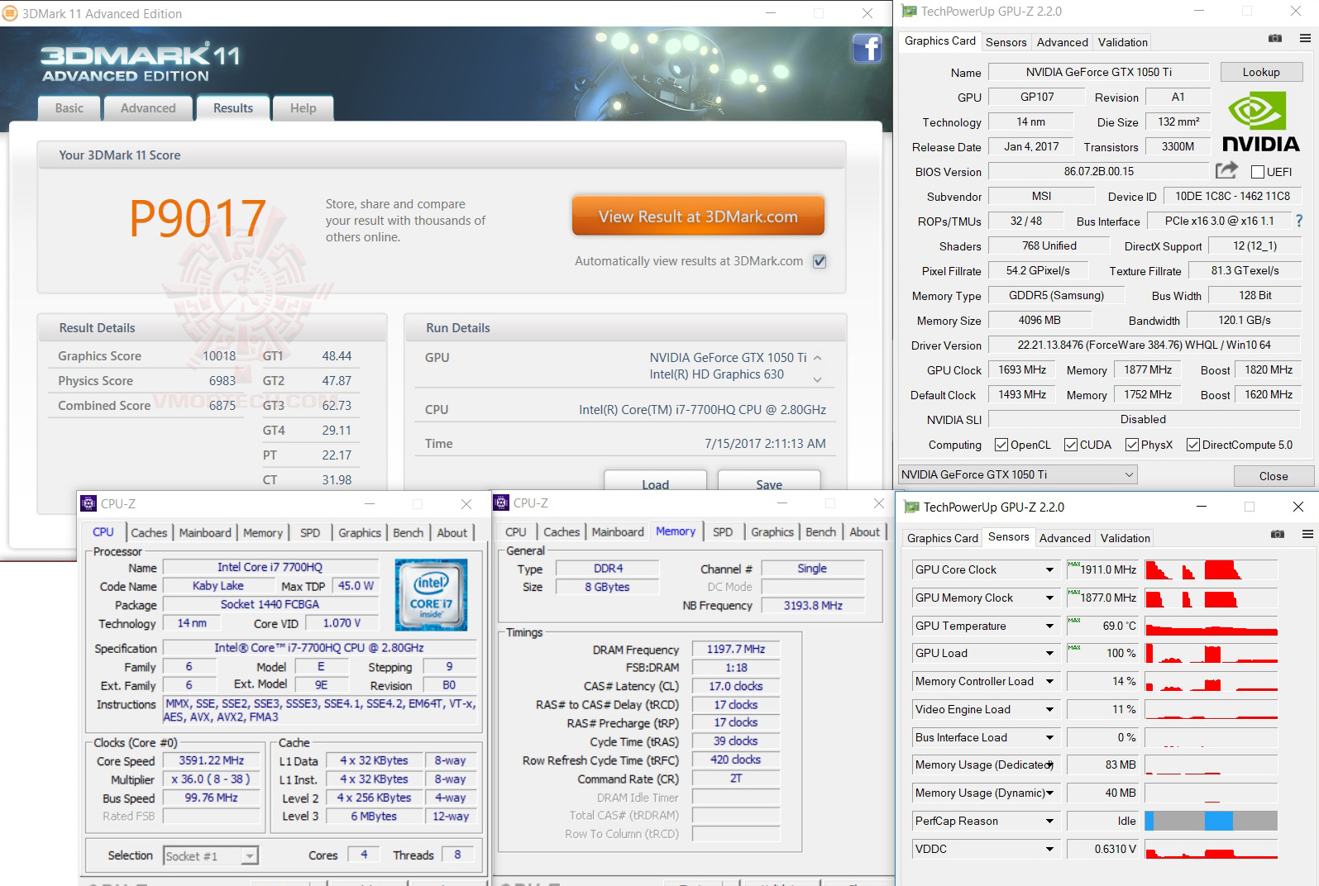Open the Memory Usage (Dynamic) sensor dropdown
Viewport: 1319px width, 886px height.
click(x=1050, y=793)
